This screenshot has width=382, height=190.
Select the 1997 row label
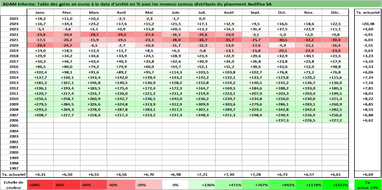tap(14, 168)
